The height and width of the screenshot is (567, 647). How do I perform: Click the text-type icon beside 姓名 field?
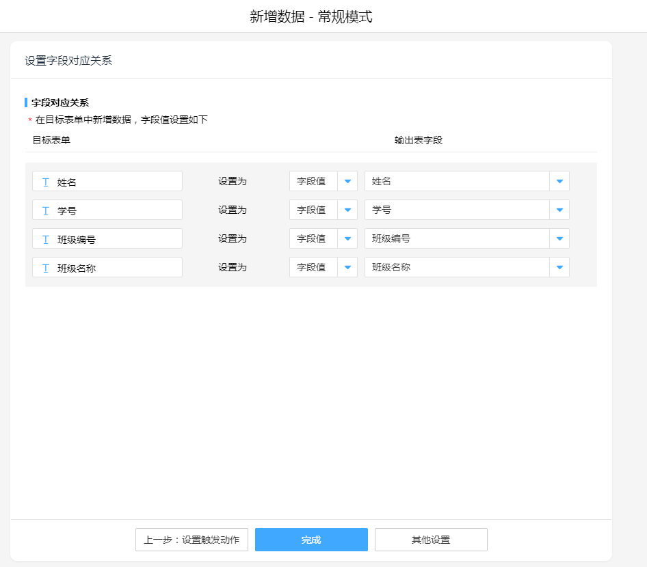(46, 182)
